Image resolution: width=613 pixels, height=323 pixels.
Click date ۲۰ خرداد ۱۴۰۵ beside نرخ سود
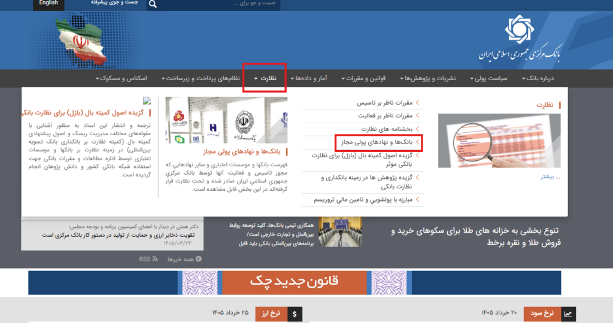coord(499,313)
